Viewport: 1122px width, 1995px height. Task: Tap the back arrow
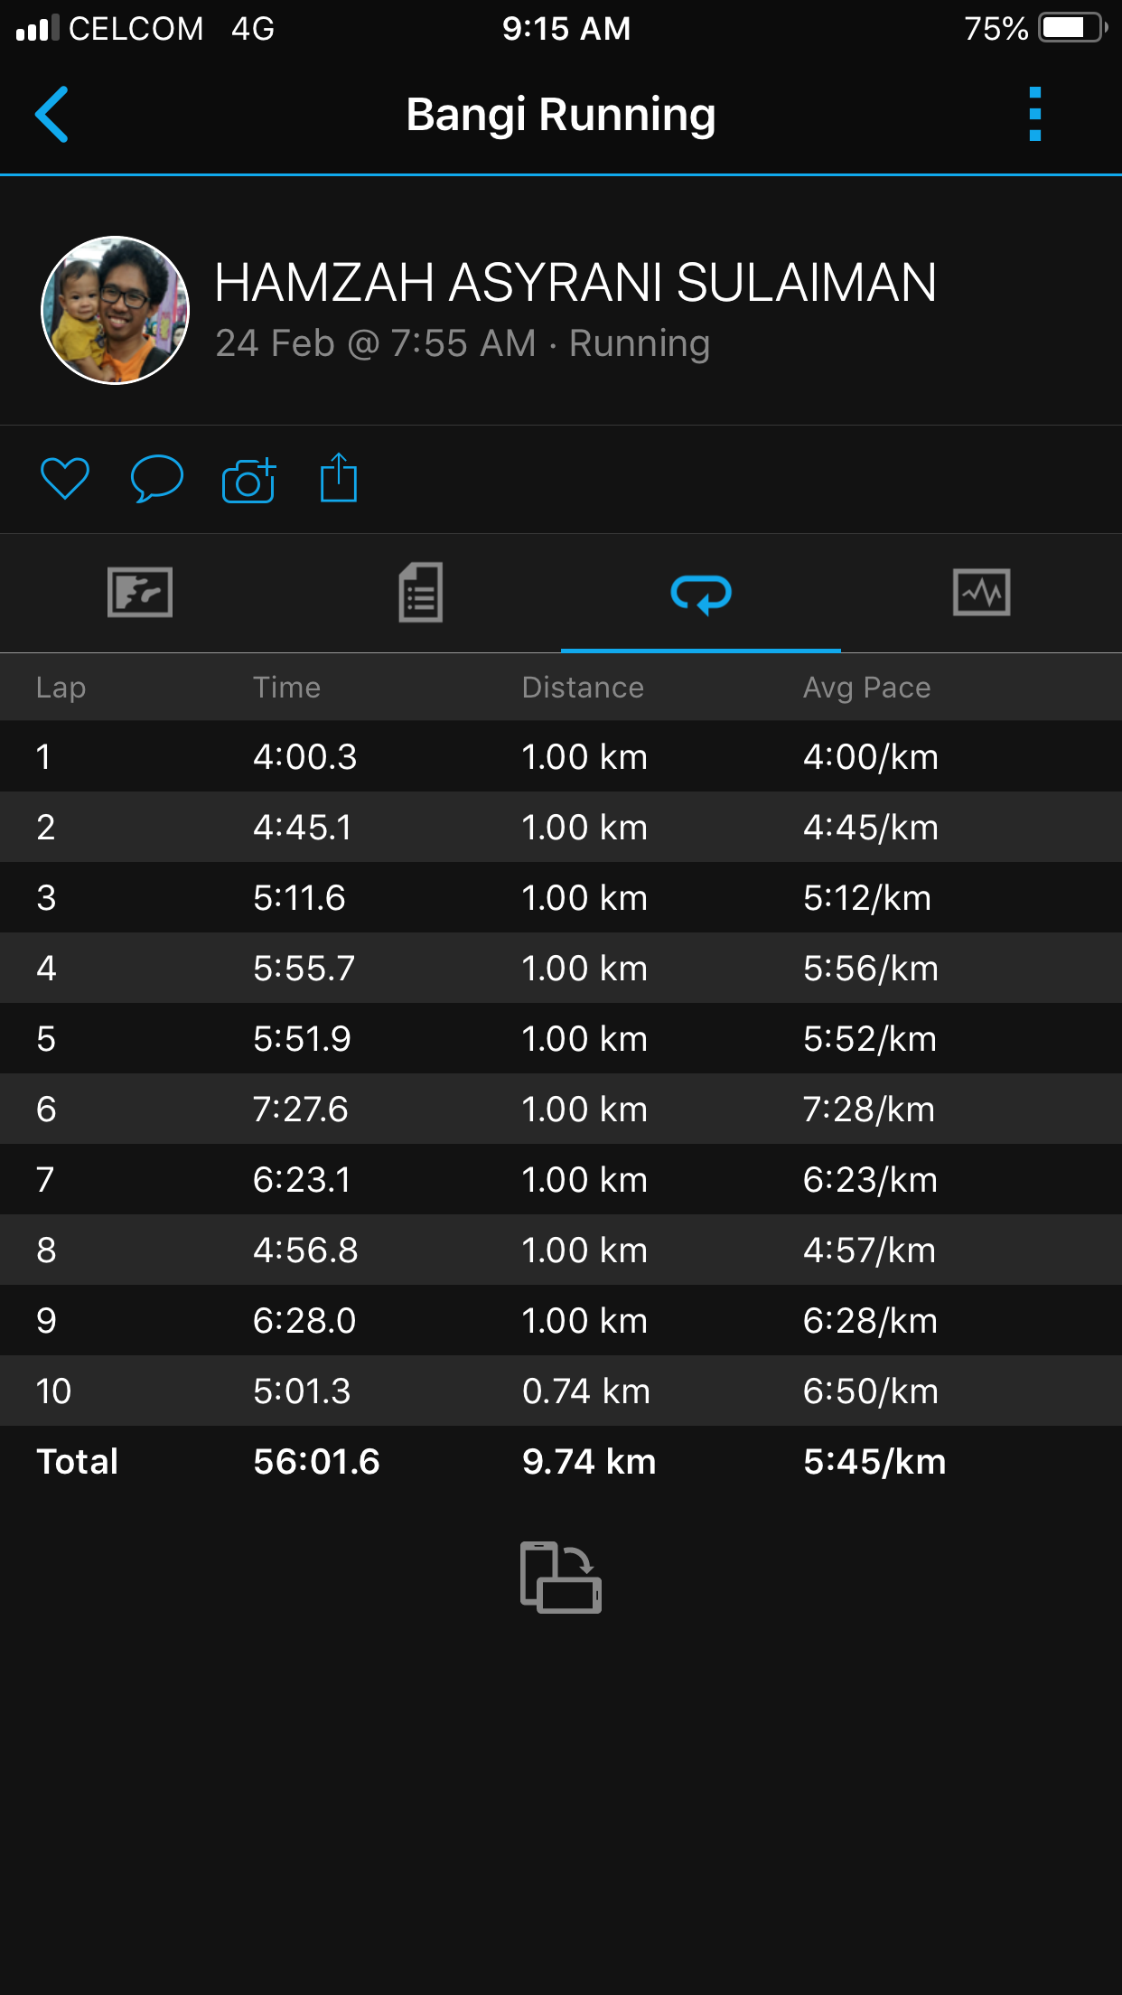(52, 115)
